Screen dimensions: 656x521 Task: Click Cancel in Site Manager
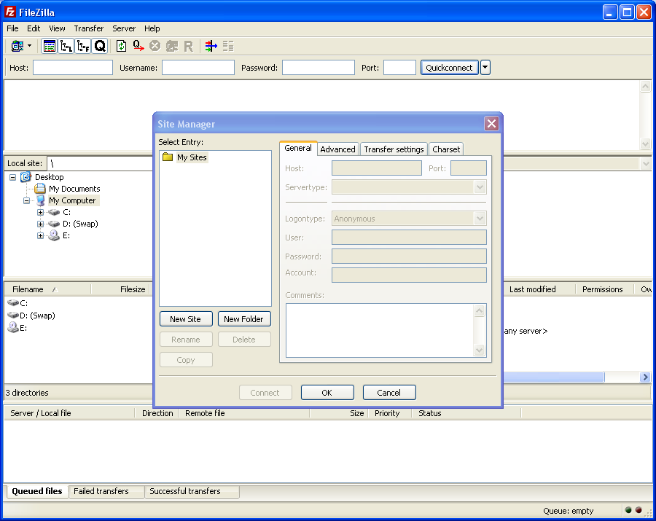[x=389, y=393]
